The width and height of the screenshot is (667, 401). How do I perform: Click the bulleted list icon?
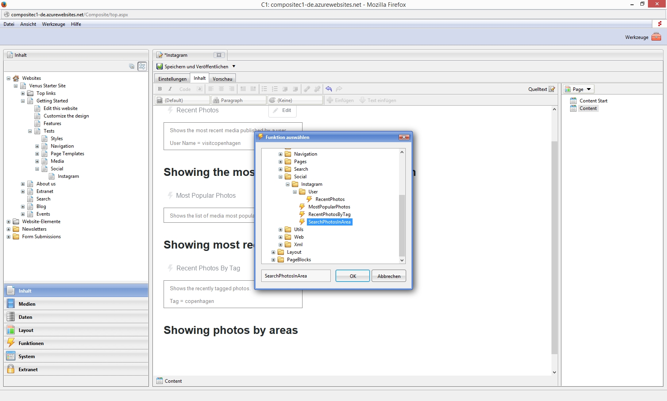(x=264, y=89)
